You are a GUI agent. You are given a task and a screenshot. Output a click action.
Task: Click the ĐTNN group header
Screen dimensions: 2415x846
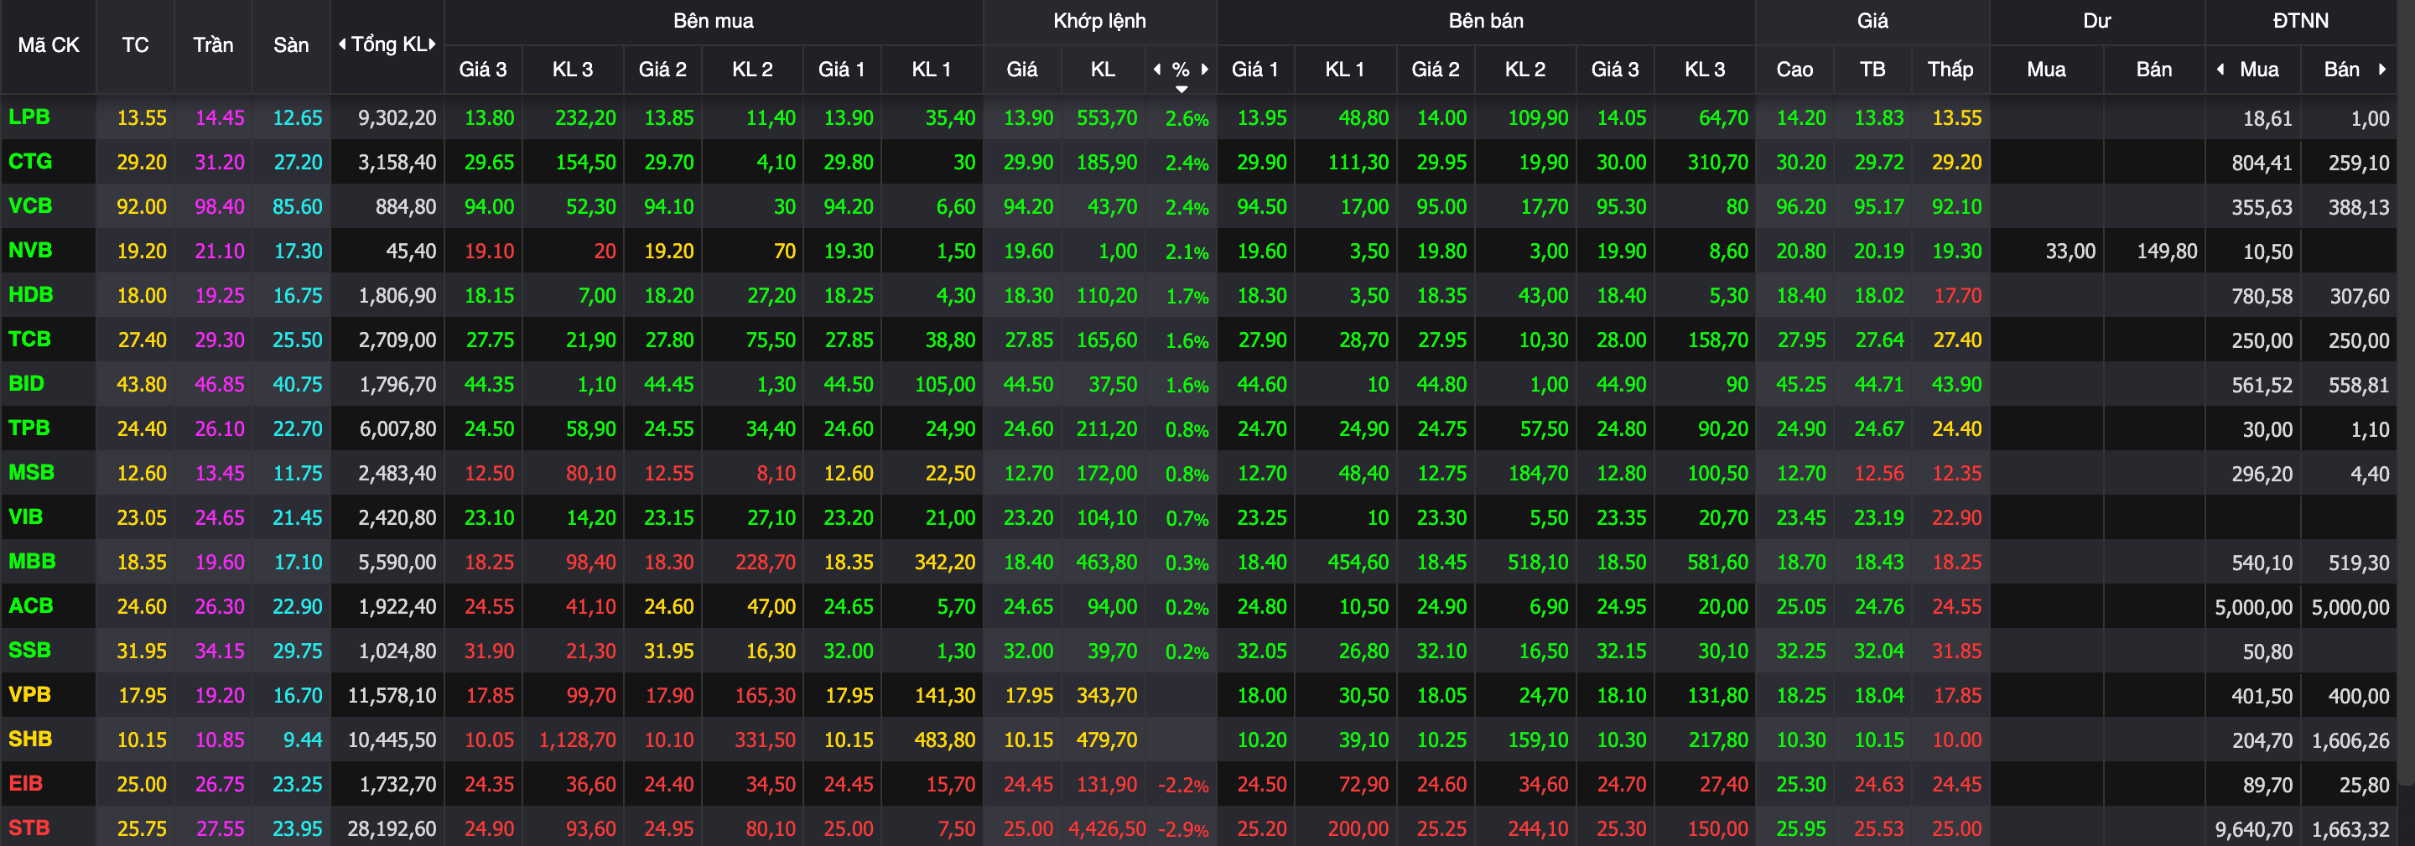2301,21
